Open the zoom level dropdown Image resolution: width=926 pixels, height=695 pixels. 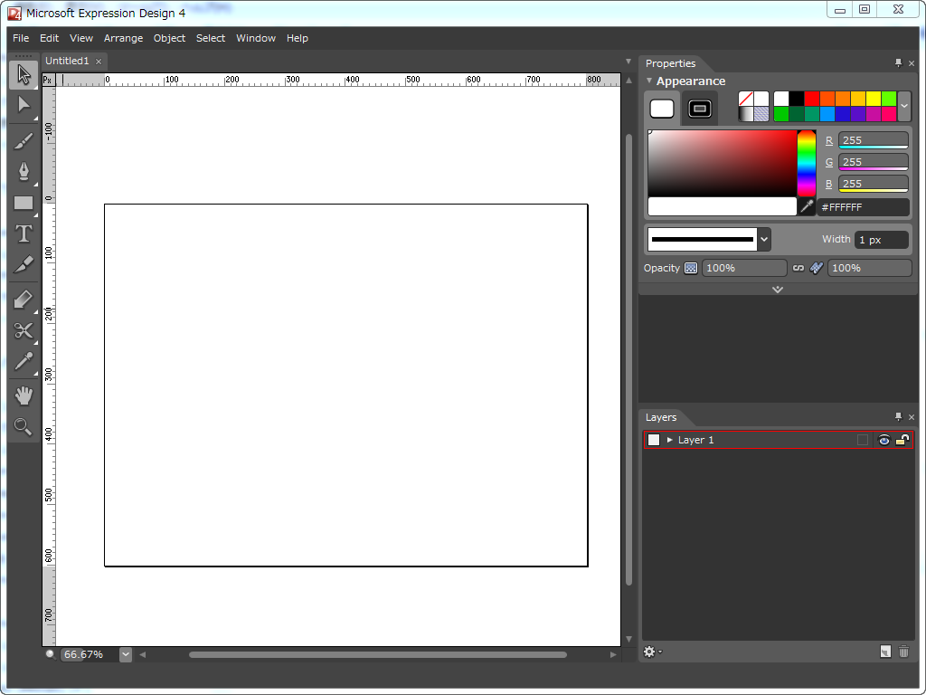(126, 654)
